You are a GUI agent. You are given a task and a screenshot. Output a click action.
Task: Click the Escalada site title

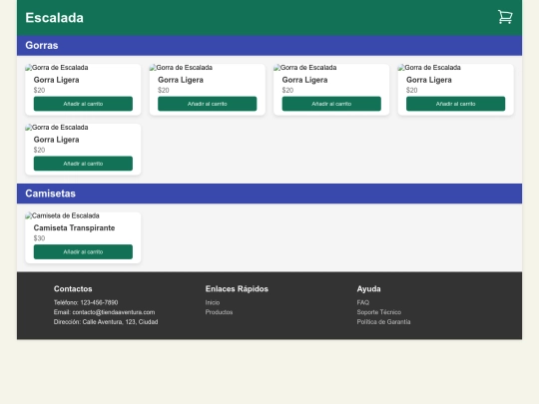click(54, 18)
